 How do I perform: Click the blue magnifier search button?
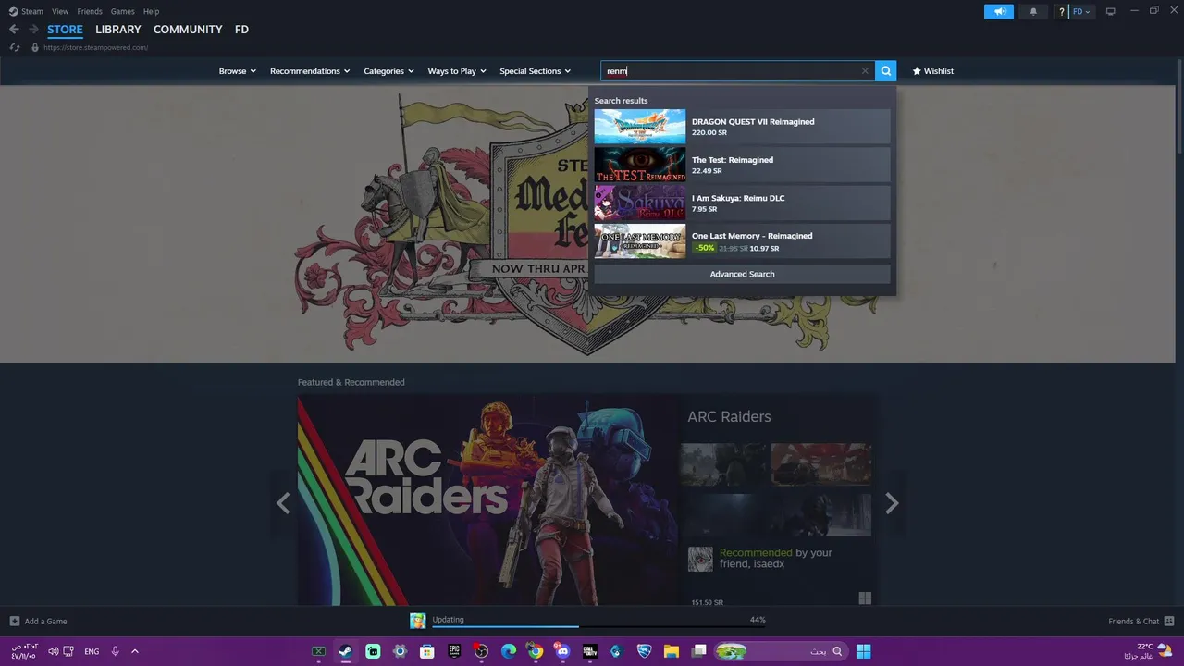click(886, 70)
